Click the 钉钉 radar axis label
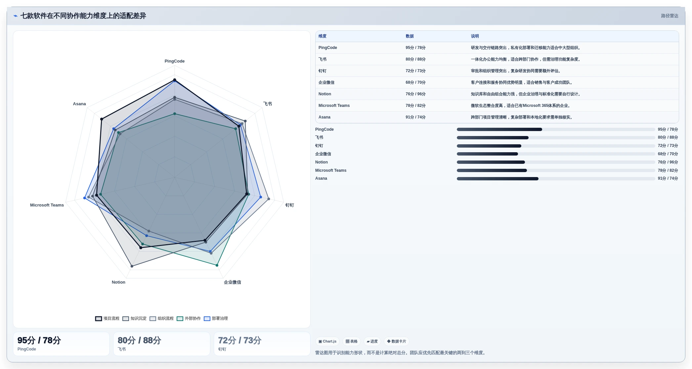The image size is (692, 369). [x=290, y=205]
